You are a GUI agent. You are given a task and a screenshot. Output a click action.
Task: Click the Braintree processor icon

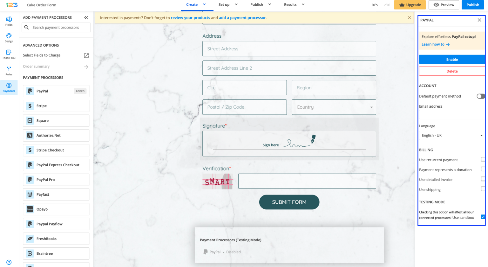pyautogui.click(x=30, y=254)
